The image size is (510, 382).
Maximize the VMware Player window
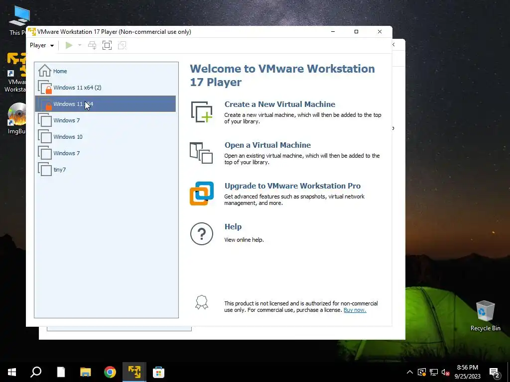pyautogui.click(x=356, y=31)
